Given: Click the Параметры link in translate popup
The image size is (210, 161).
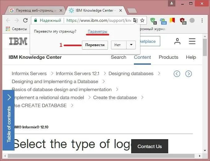Looking at the screenshot, I should click(x=97, y=31).
